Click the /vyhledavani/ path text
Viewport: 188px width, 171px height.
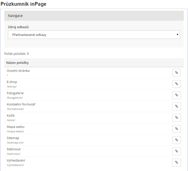(x=15, y=165)
